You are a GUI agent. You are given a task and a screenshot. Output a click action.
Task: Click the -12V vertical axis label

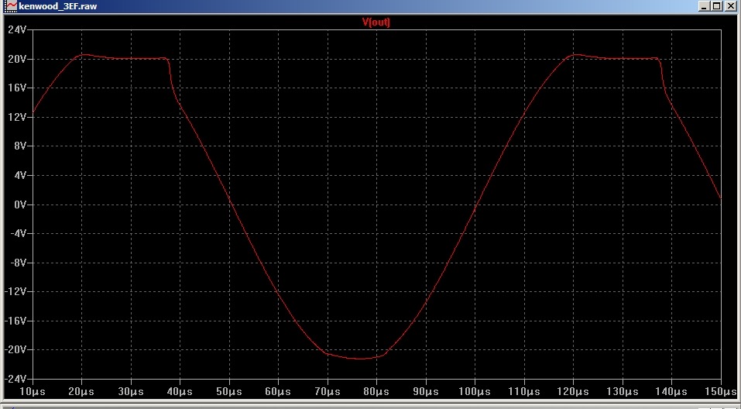coord(15,292)
